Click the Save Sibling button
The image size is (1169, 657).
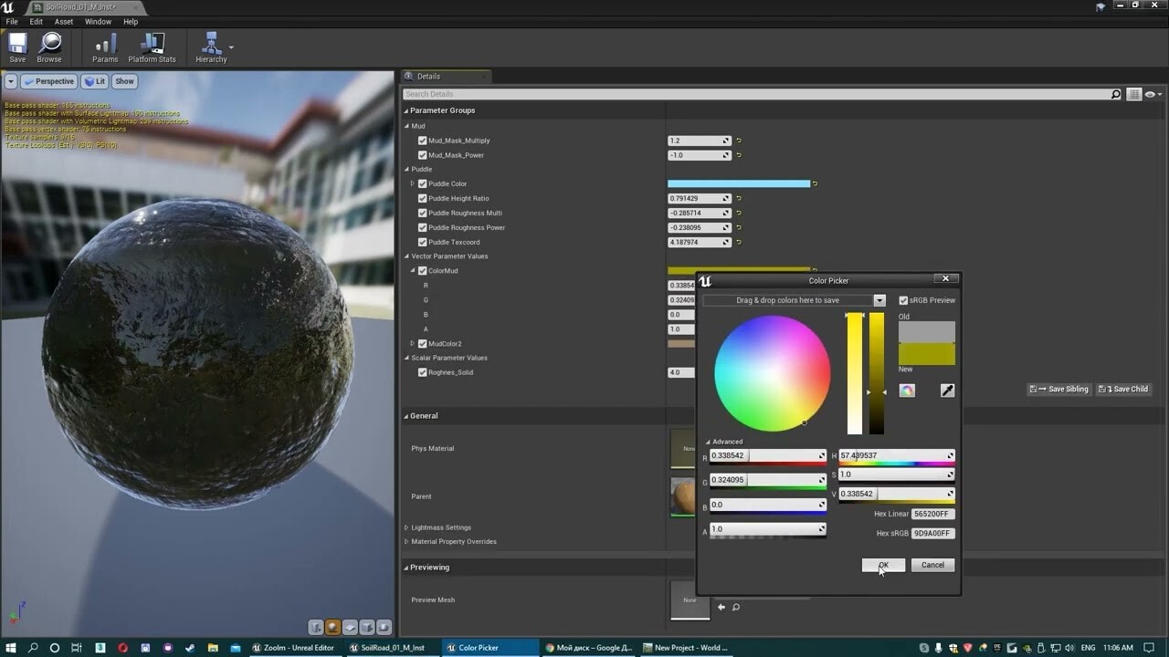(x=1059, y=389)
